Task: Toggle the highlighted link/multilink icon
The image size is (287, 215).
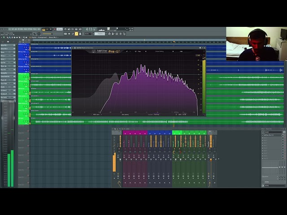Action: click(x=76, y=34)
